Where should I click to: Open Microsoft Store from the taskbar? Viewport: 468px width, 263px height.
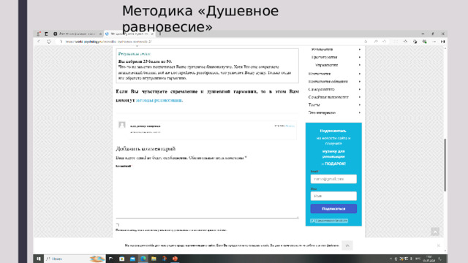click(x=121, y=259)
